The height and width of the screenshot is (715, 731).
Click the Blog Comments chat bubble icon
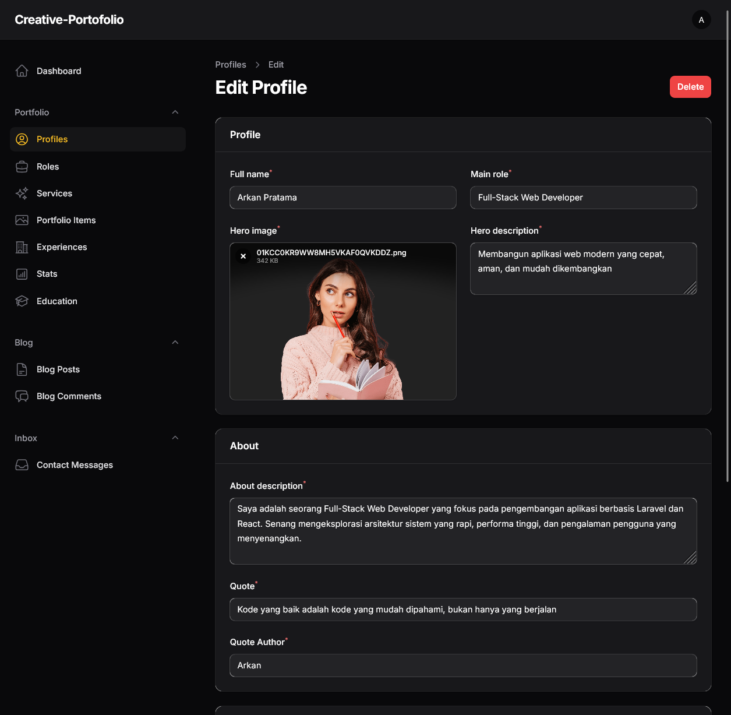click(22, 396)
